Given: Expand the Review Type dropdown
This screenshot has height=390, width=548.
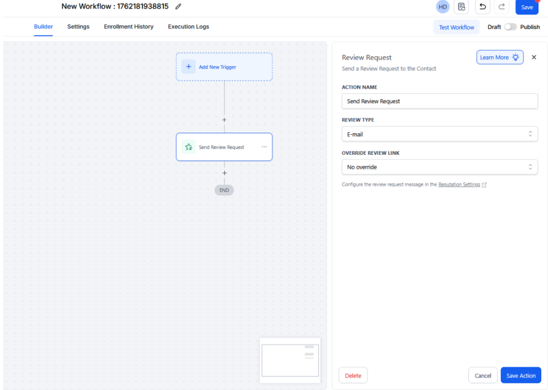Looking at the screenshot, I should [439, 134].
